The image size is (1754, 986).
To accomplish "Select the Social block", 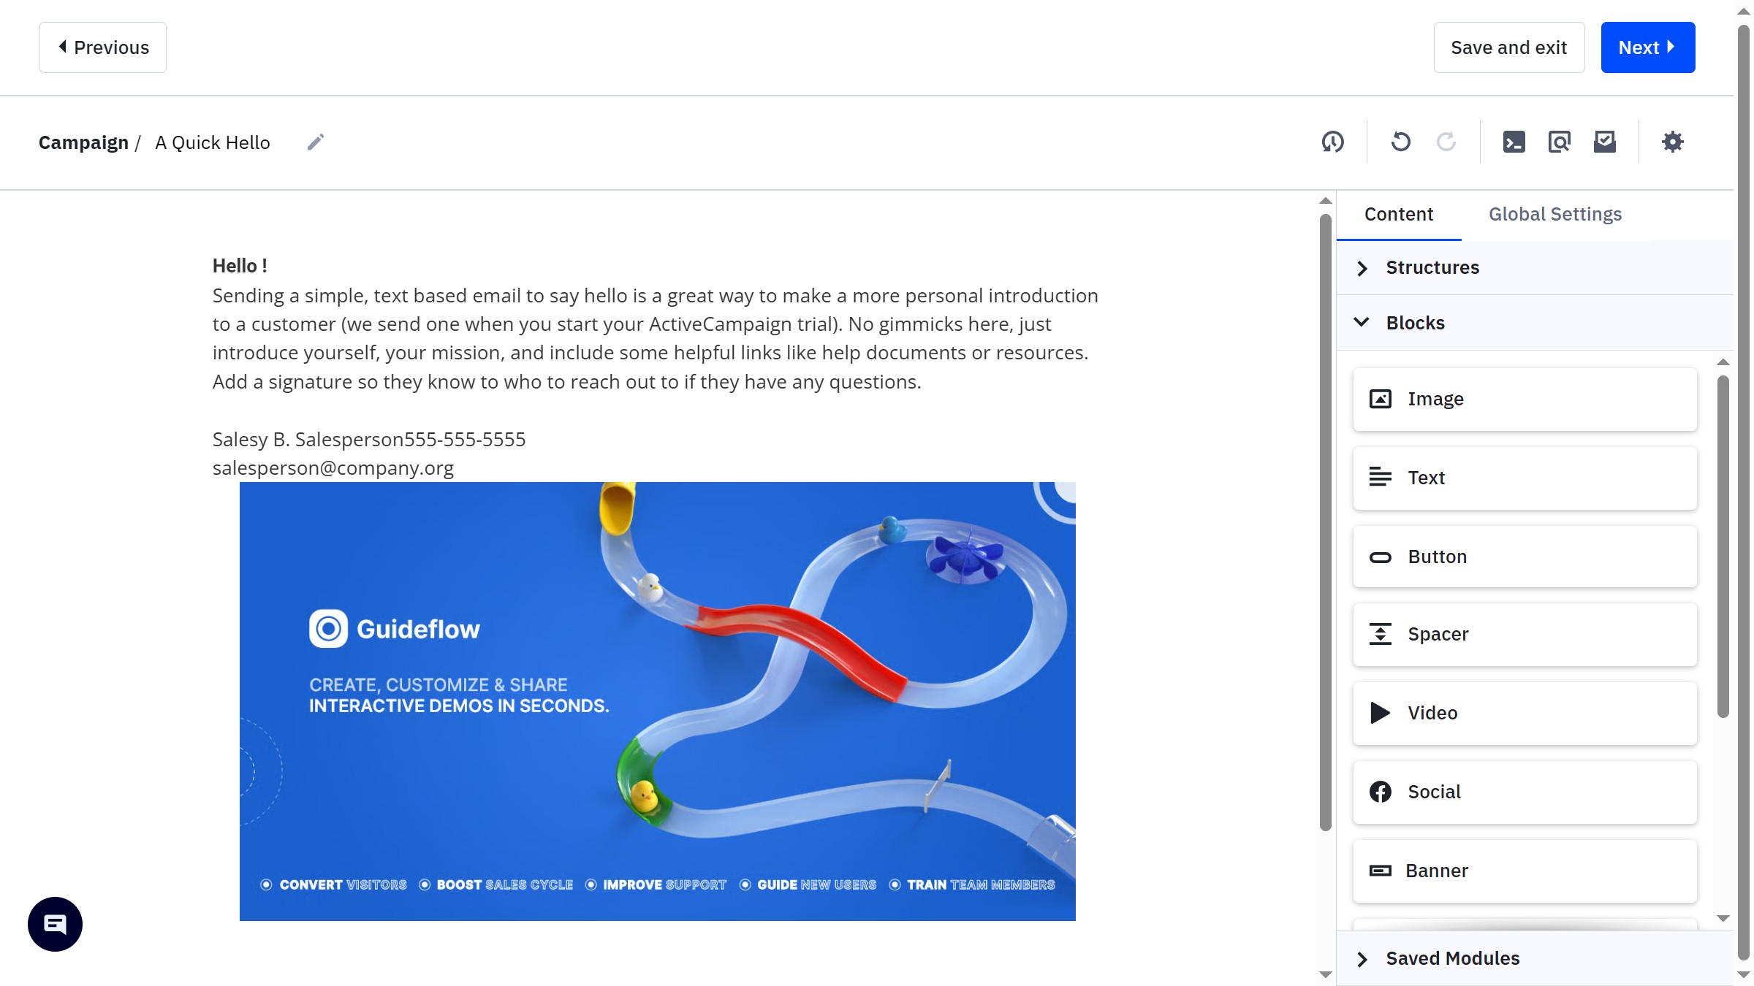I will click(x=1524, y=792).
